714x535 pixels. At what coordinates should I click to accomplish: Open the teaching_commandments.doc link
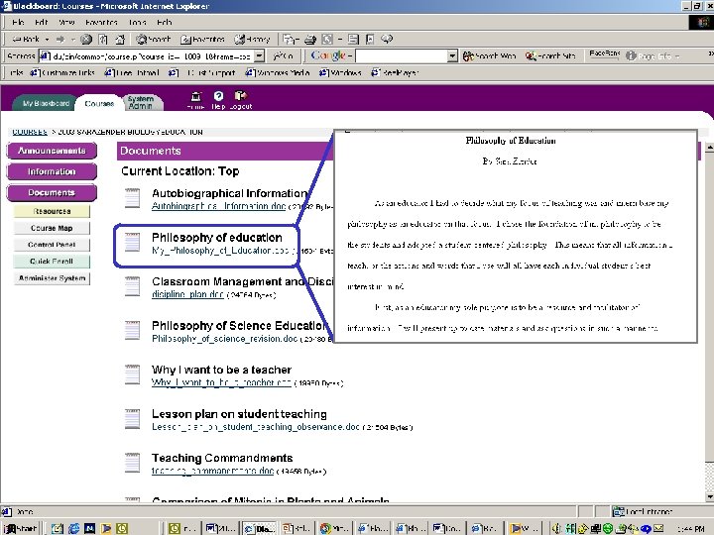tap(212, 471)
